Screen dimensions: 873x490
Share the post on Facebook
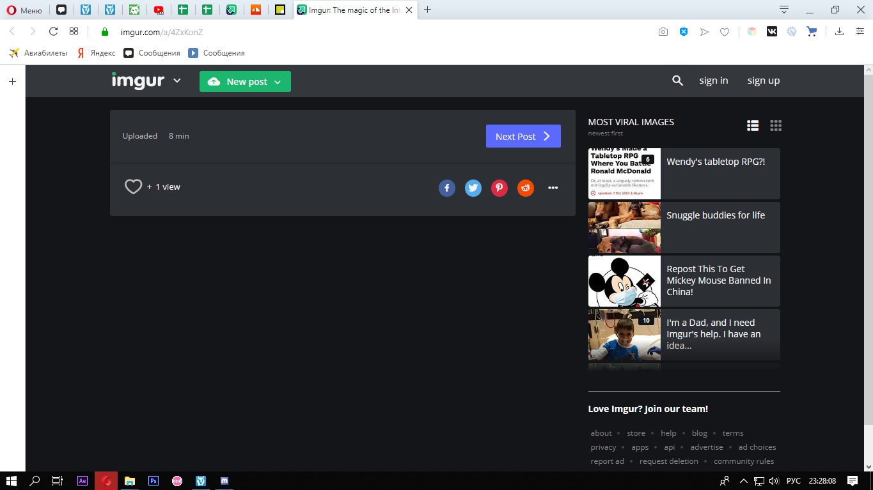pyautogui.click(x=447, y=188)
